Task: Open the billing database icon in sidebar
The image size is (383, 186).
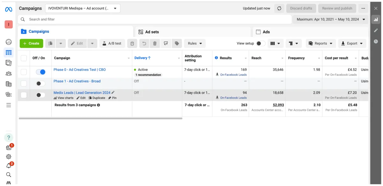Action: [9, 84]
